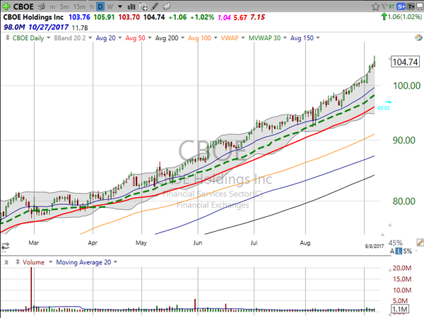
Task: Click the price scale arrow beside 104.74
Action: [x=389, y=59]
